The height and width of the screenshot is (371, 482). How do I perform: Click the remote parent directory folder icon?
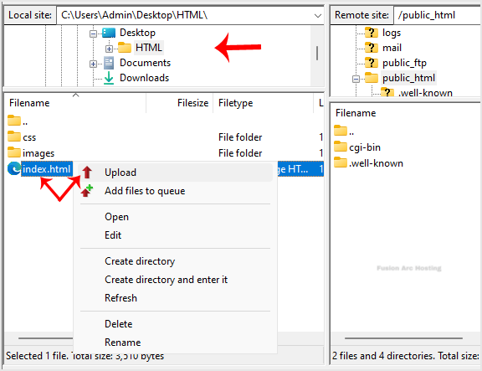[341, 131]
